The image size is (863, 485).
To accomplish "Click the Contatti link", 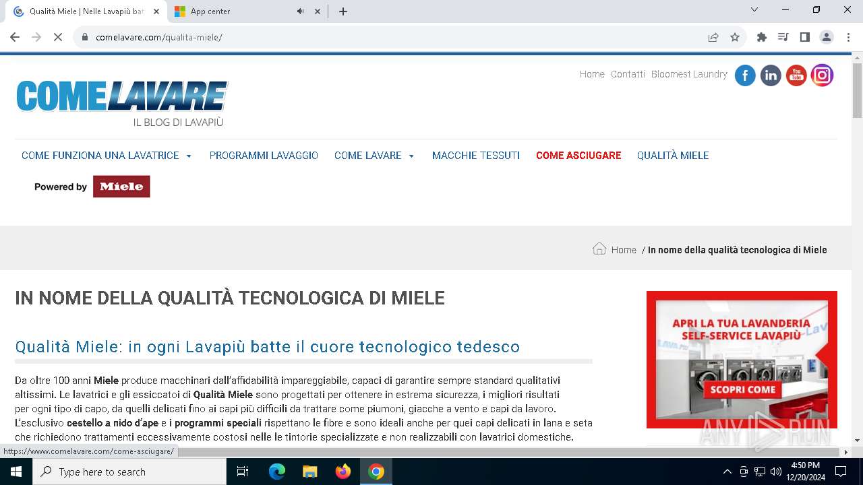I will click(628, 74).
